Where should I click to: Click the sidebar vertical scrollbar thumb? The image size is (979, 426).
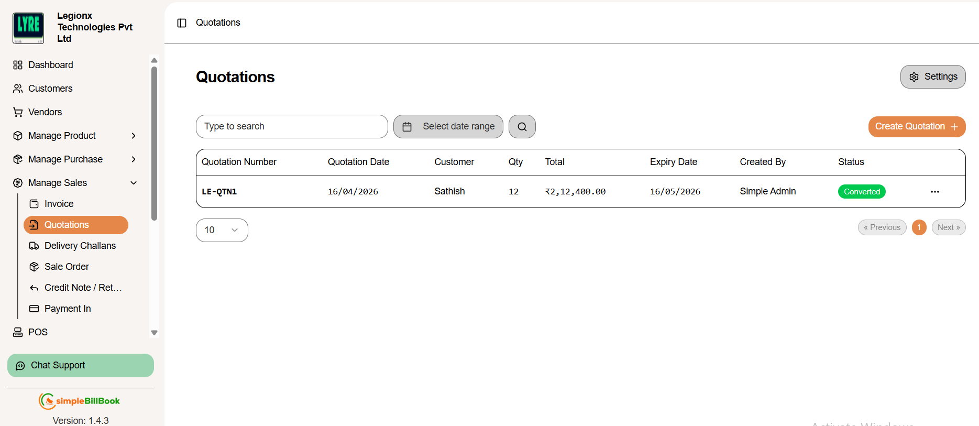154,143
